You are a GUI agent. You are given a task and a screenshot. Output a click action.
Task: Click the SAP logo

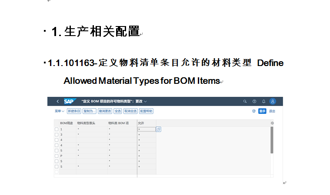69,101
